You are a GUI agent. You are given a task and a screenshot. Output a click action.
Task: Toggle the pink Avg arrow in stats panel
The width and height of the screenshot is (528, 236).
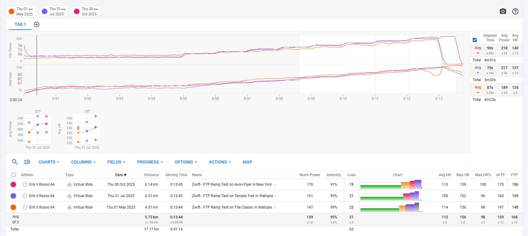coord(478,53)
